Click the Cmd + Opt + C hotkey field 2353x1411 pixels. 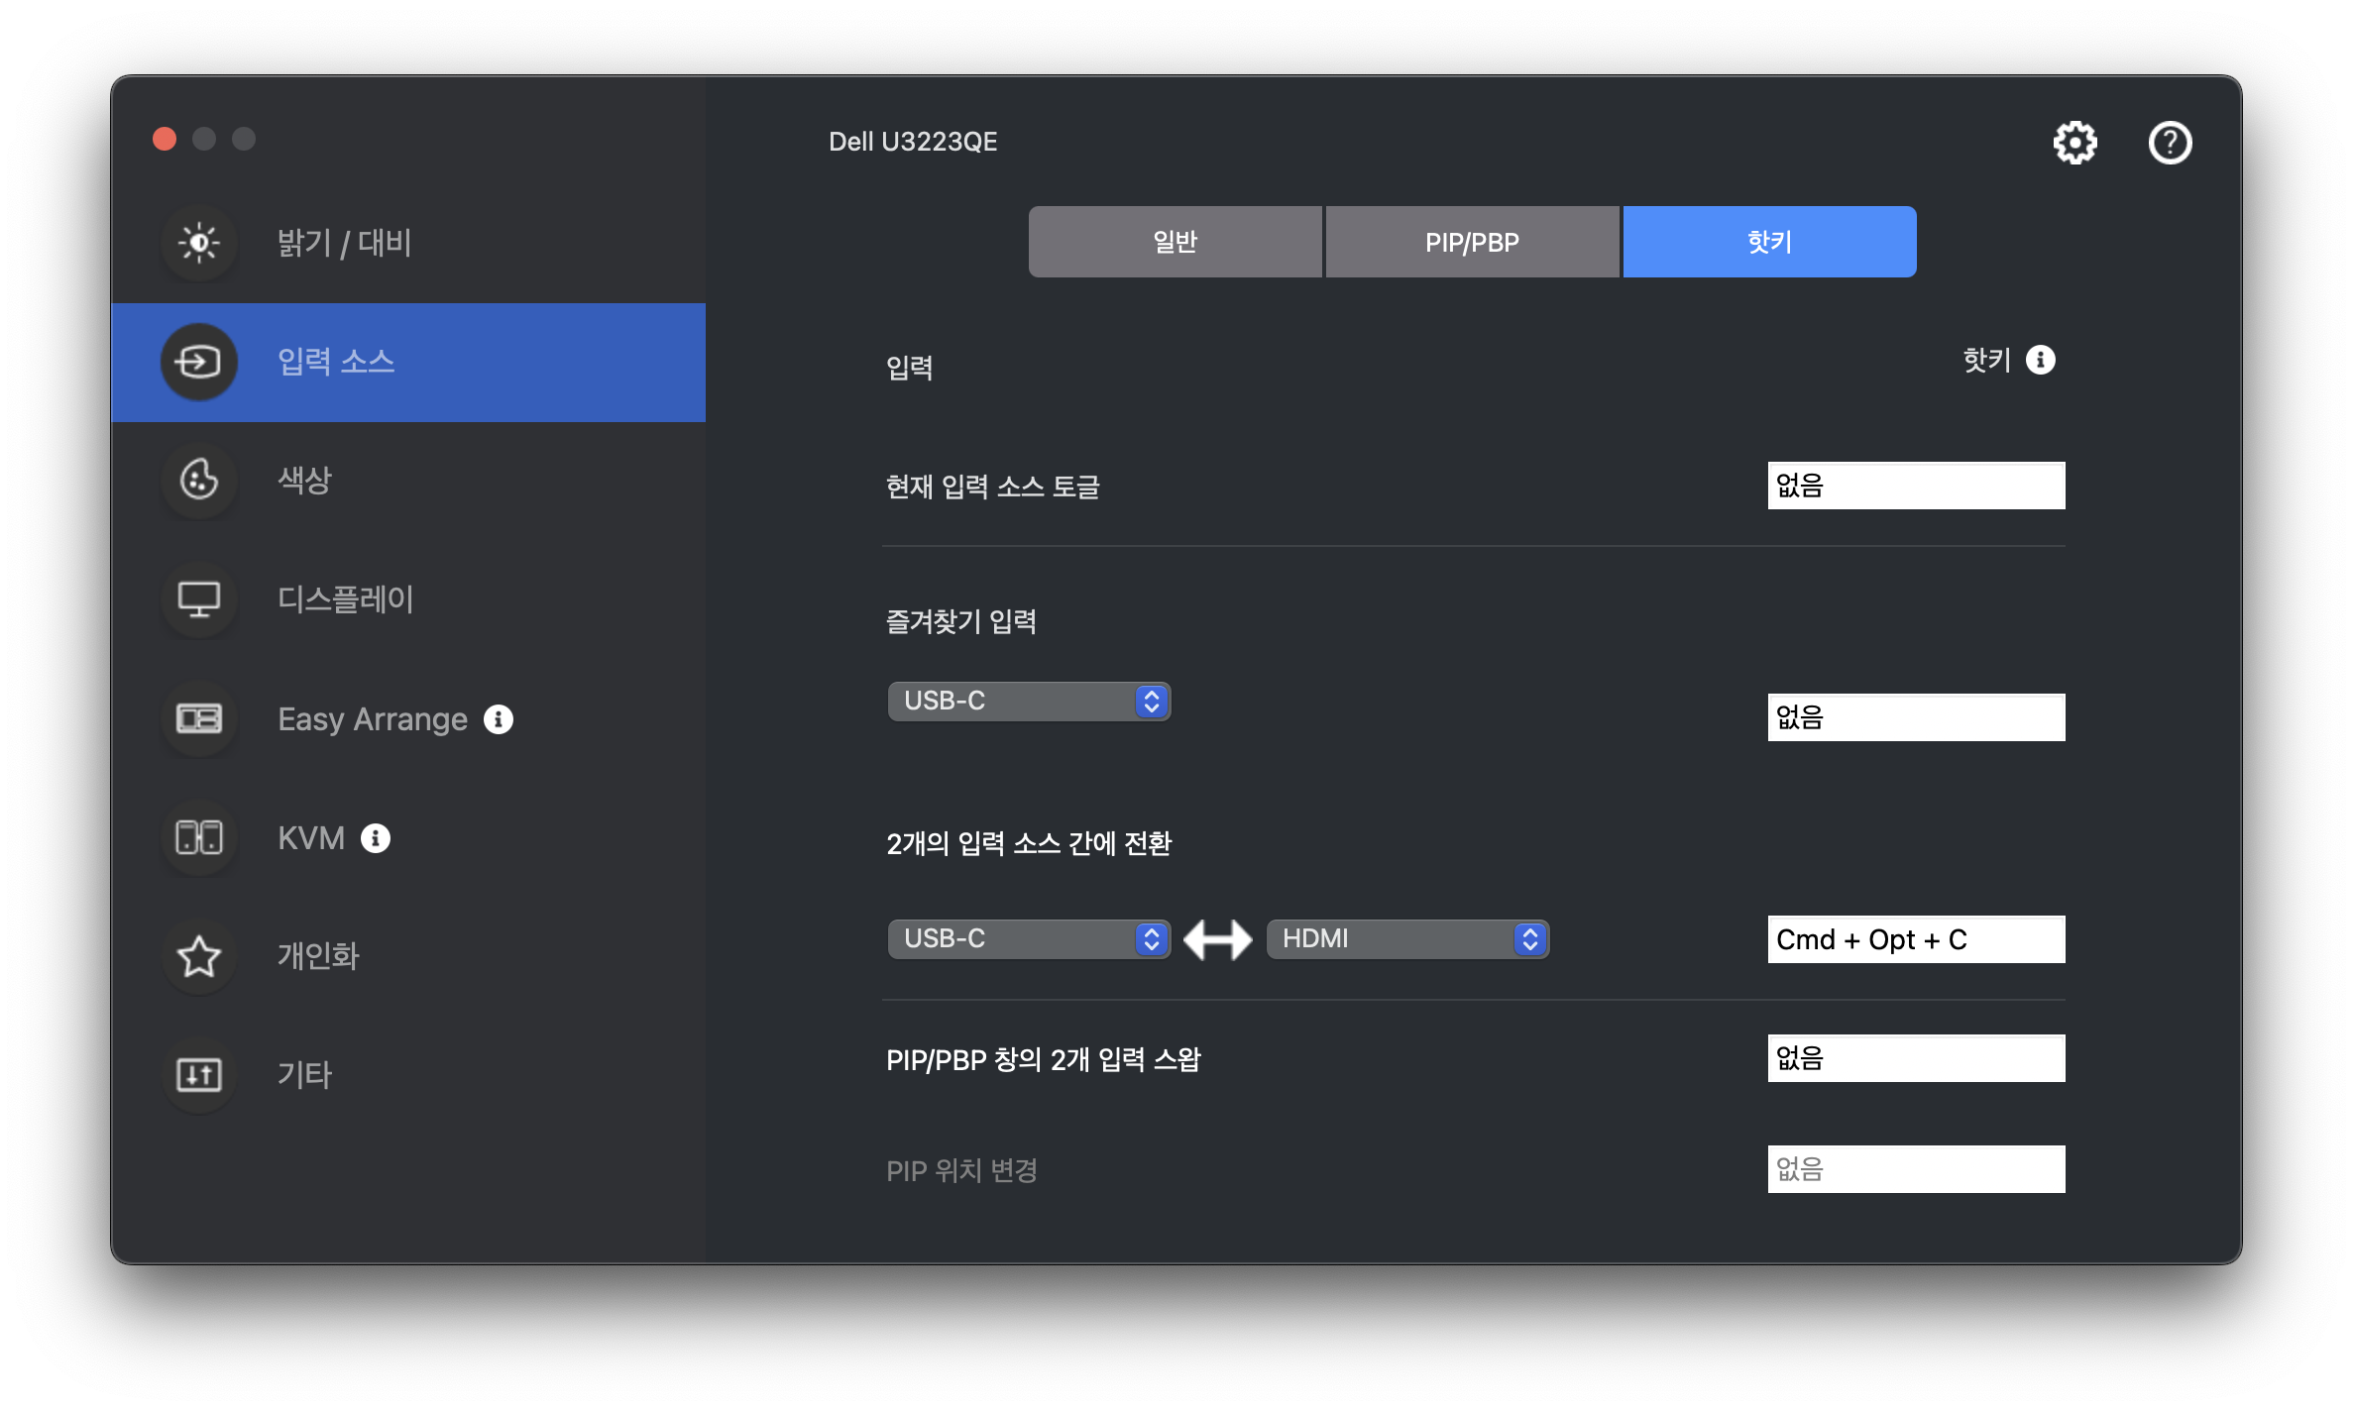[x=1916, y=939]
